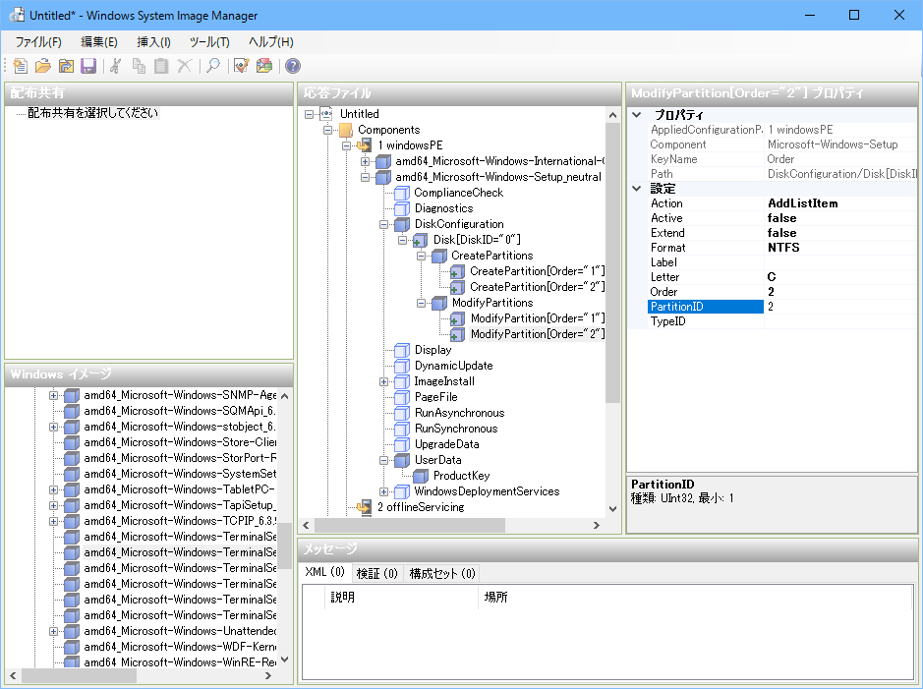Select ModifyPartition[Order="1"] in answer file tree

tap(535, 318)
